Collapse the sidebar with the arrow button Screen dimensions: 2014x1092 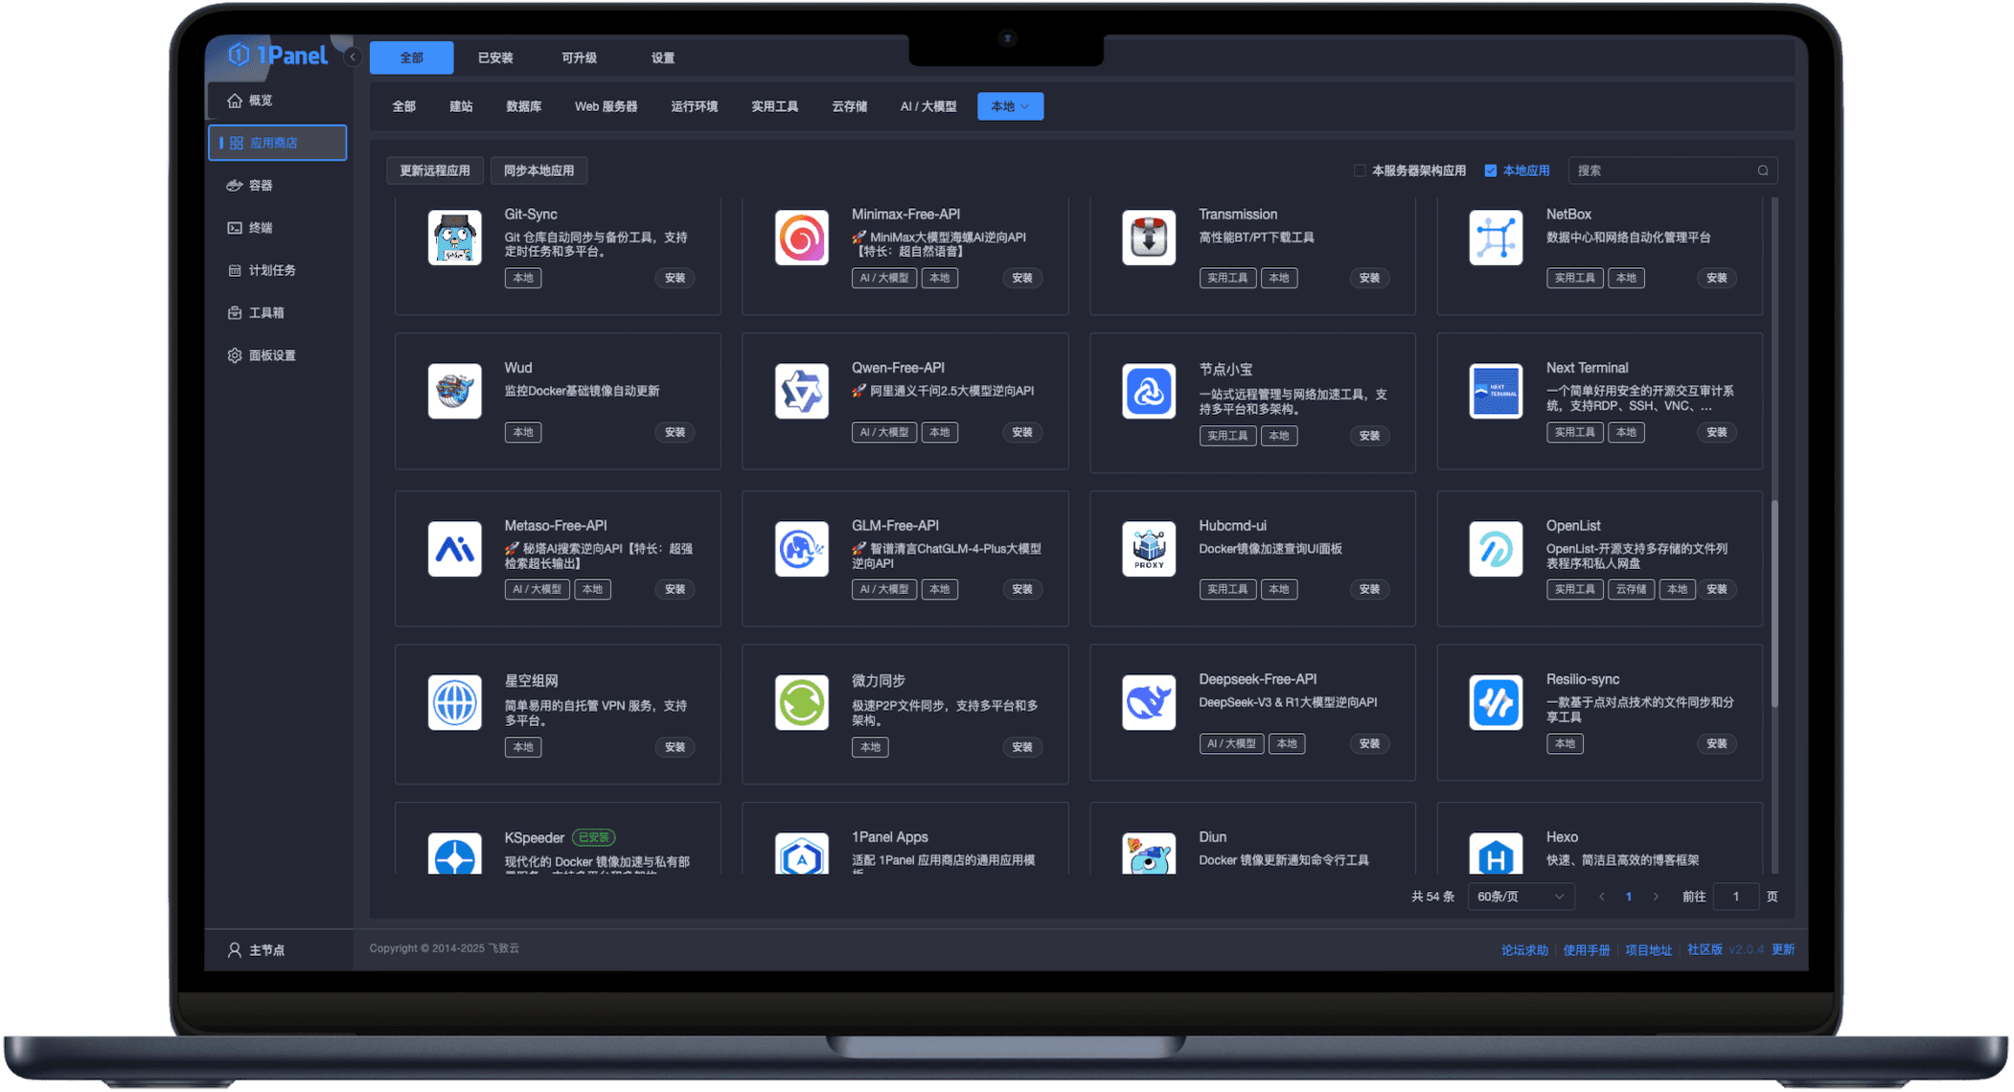pos(353,57)
